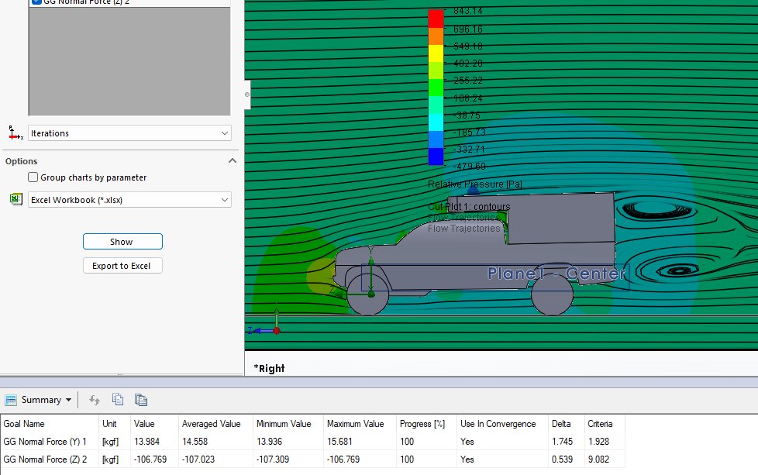Image resolution: width=758 pixels, height=475 pixels.
Task: Click the delta value 1.745
Action: [562, 442]
